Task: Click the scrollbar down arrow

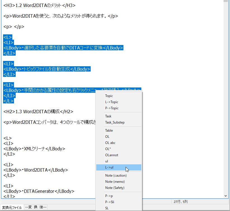Action: pyautogui.click(x=226, y=196)
